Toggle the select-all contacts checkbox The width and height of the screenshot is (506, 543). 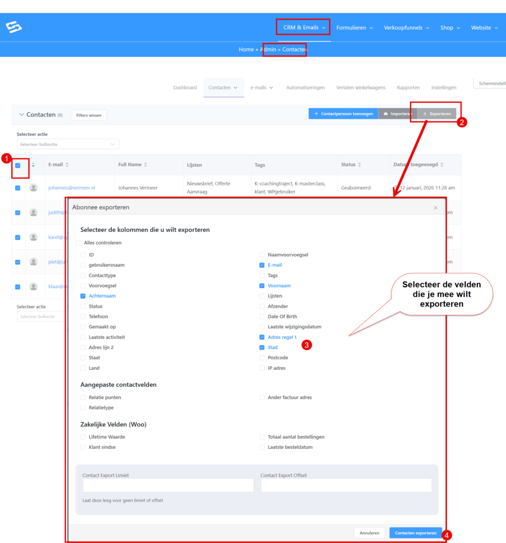[18, 165]
